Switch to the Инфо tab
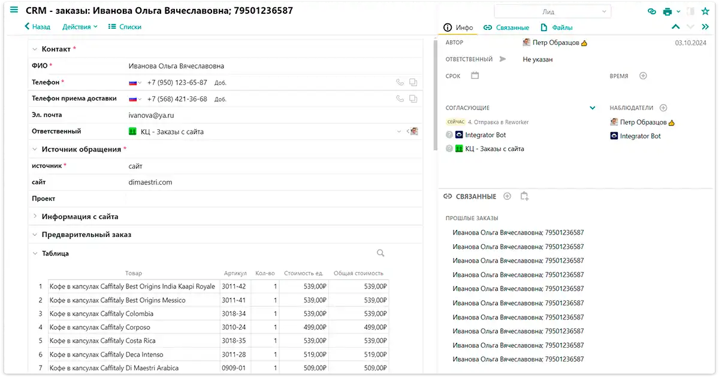Viewport: 719px width, 377px height. point(458,28)
